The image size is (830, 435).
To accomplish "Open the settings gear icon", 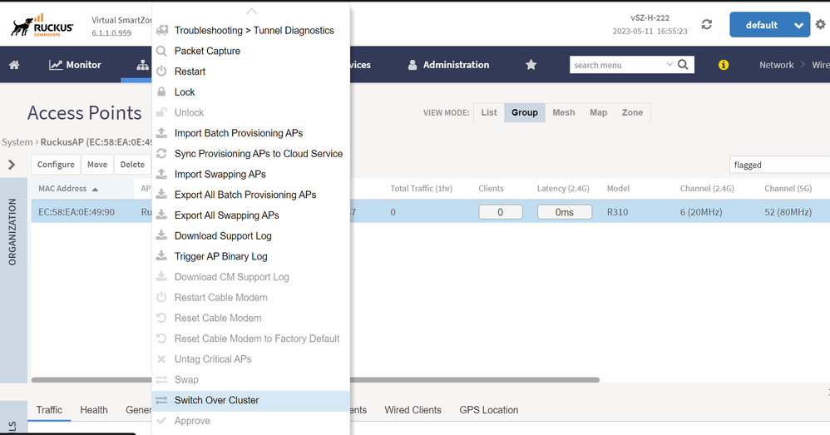I will [821, 25].
